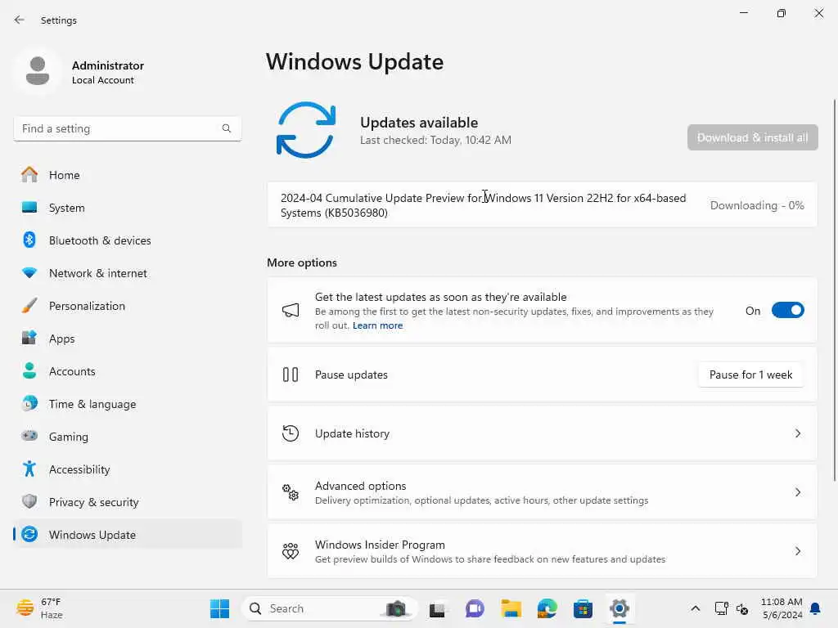Click the Bluetooth icon in sidebar
This screenshot has width=838, height=628.
[x=29, y=240]
